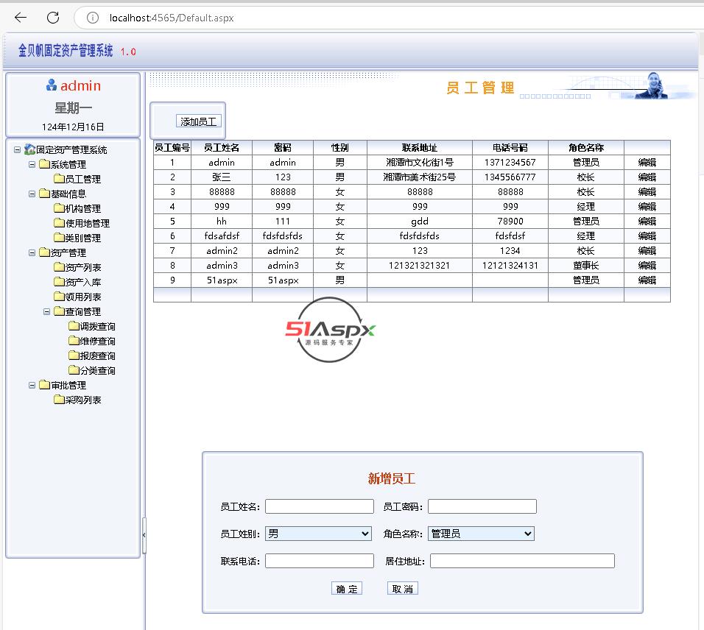Click the folder icon next to 资产入库
Image resolution: width=704 pixels, height=630 pixels.
tap(58, 282)
